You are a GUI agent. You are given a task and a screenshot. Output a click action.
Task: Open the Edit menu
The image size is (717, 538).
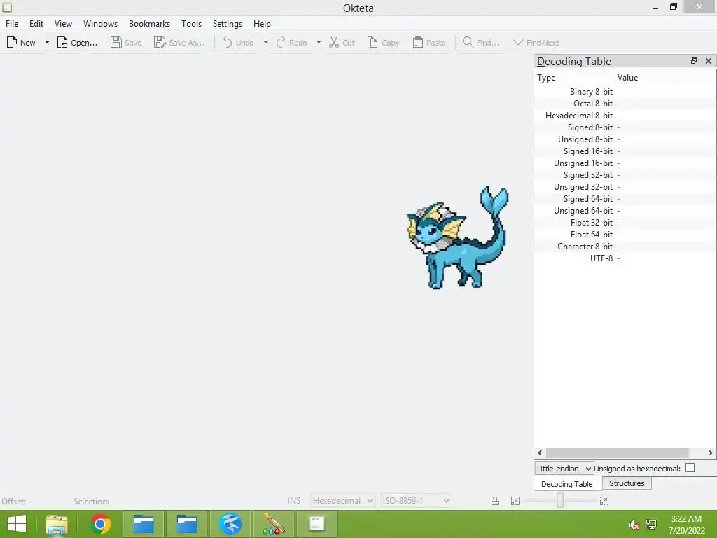tap(36, 24)
